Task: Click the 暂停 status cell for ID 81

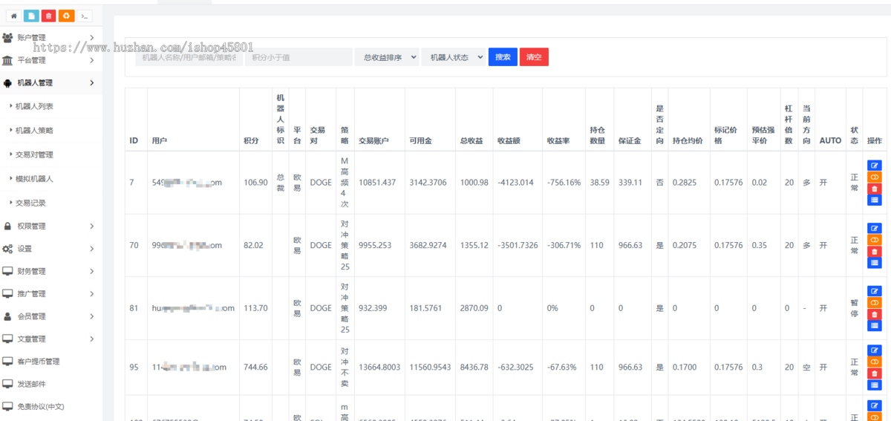Action: click(854, 308)
